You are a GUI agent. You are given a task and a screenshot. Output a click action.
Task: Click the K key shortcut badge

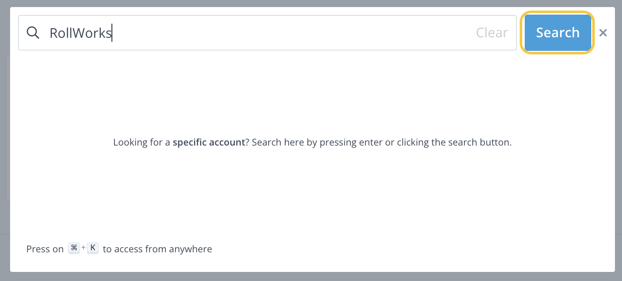(93, 248)
